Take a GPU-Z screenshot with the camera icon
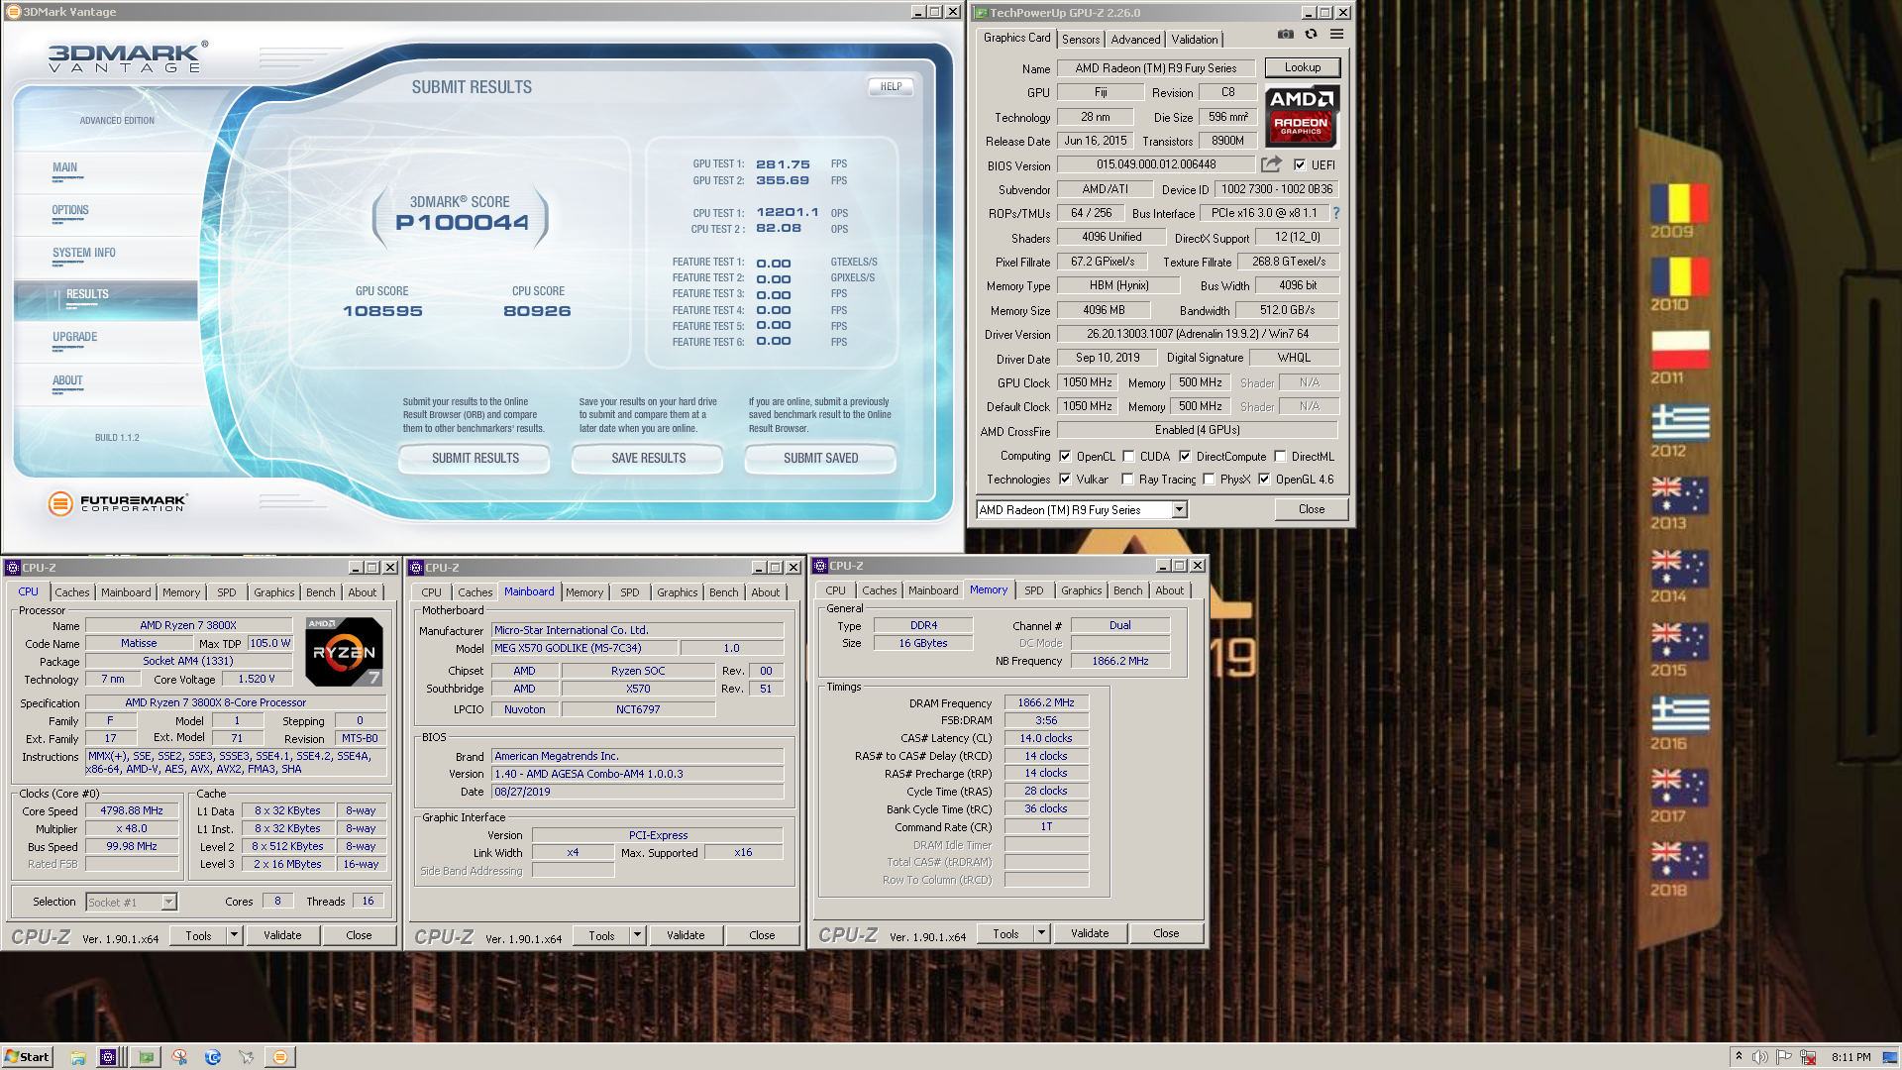Viewport: 1902px width, 1070px height. [x=1285, y=35]
